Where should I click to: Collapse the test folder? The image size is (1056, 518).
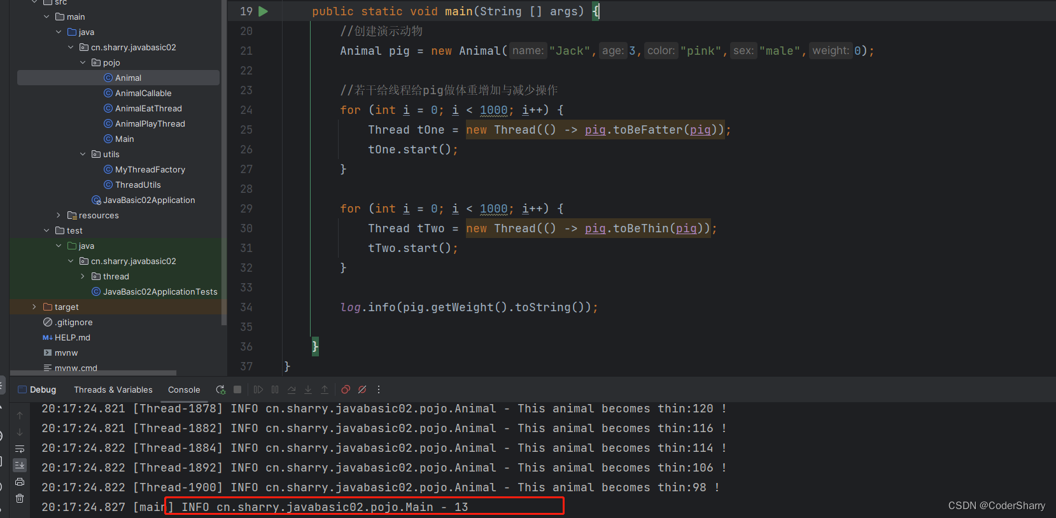click(46, 230)
